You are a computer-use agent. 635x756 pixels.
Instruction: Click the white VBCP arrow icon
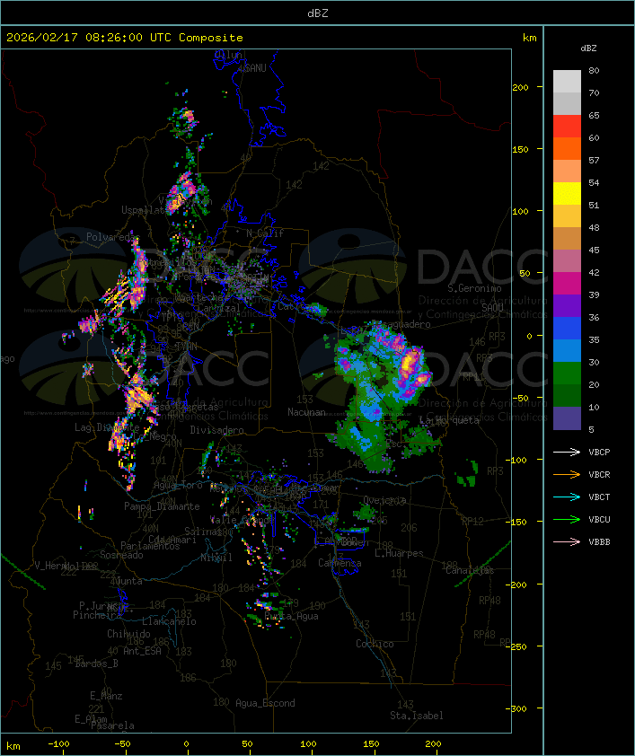point(567,453)
